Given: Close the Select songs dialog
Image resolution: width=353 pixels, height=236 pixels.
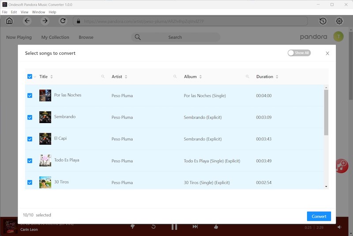Looking at the screenshot, I should (x=327, y=53).
